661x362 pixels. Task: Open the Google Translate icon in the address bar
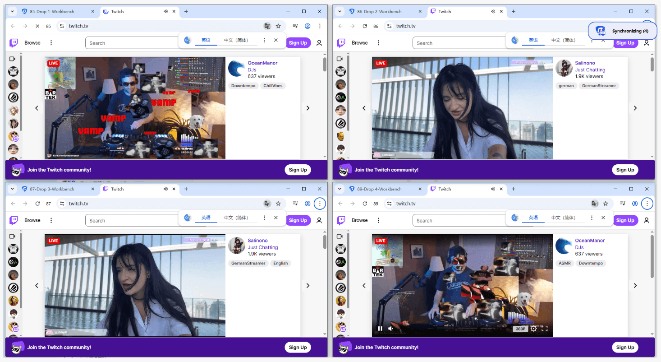pyautogui.click(x=267, y=26)
